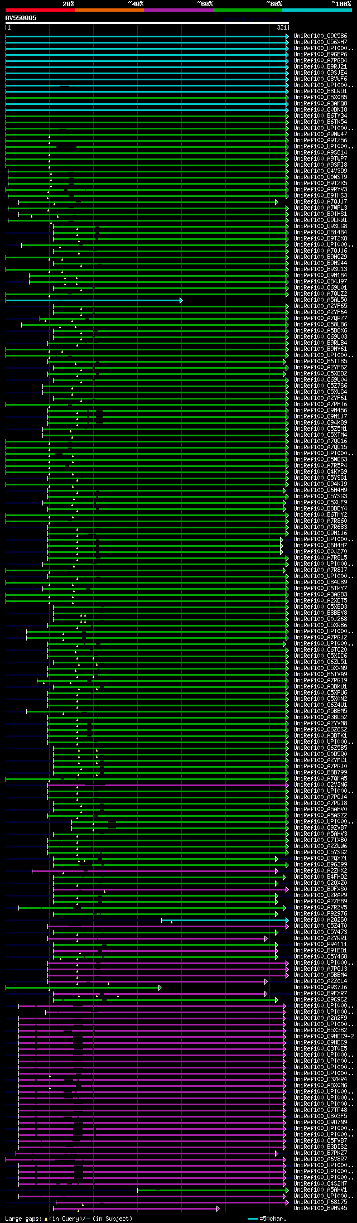The image size is (357, 1223).
Task: Open hit UniRef100_B4FHQ2
Action: 320,877
